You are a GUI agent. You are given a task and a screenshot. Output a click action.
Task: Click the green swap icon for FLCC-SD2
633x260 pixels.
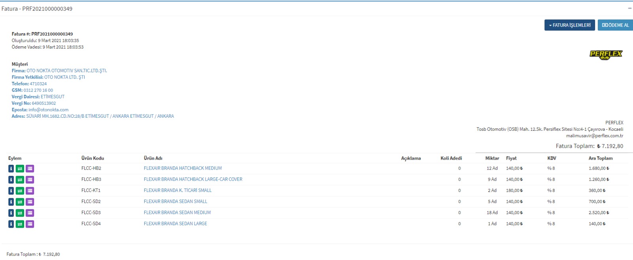click(x=20, y=202)
